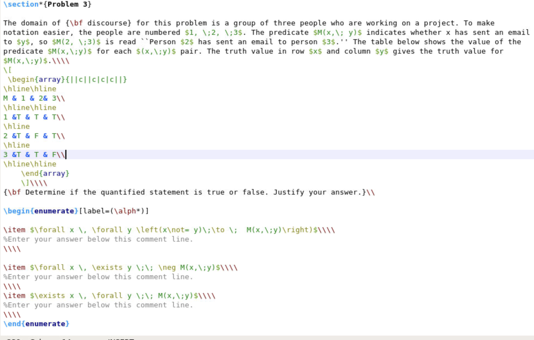534x340 pixels.
Task: Click the 'F' in the row-2 table line
Action: (36, 136)
